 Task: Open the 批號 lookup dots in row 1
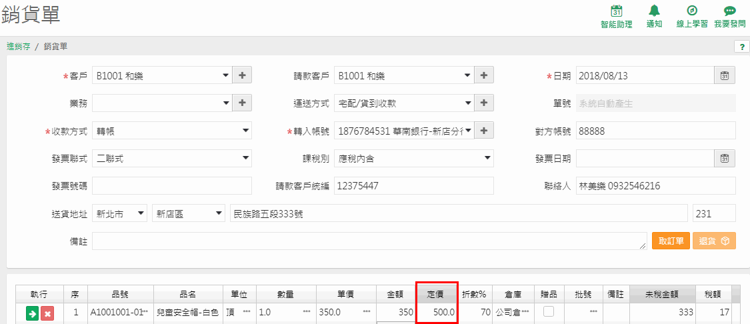click(593, 312)
